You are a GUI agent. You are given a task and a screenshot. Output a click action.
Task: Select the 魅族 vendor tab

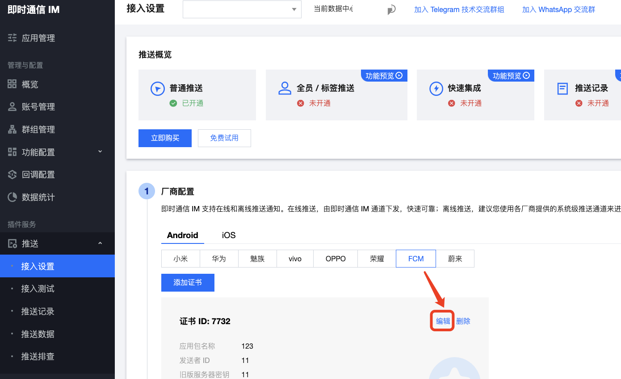coord(257,259)
